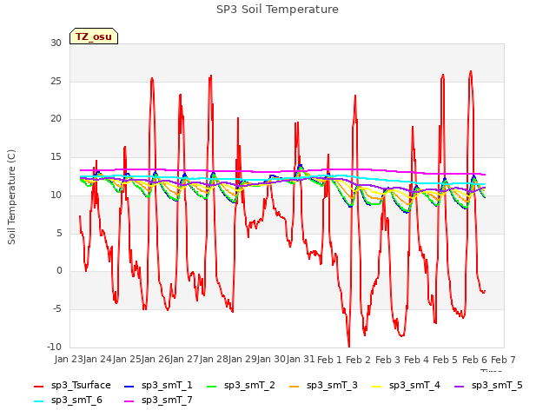Click the 20 y-axis tick label
556x417 pixels.
(x=56, y=119)
